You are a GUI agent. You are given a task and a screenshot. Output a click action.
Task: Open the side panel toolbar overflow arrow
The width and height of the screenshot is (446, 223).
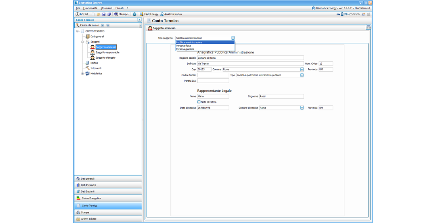[140, 25]
